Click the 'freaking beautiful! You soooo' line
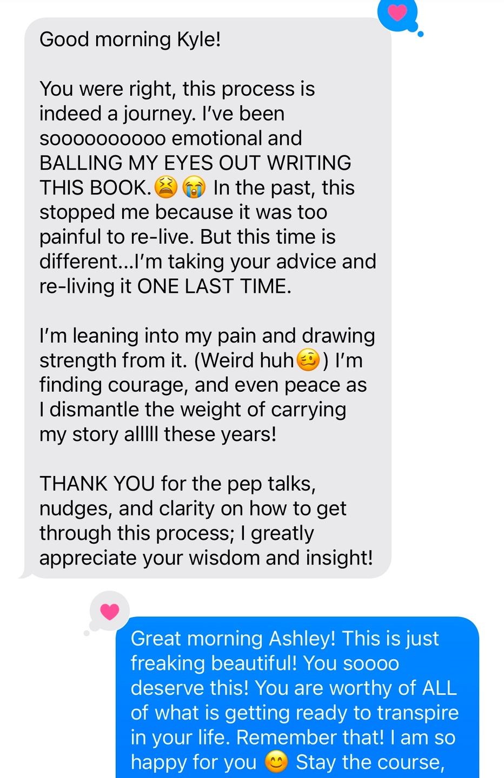 (265, 663)
